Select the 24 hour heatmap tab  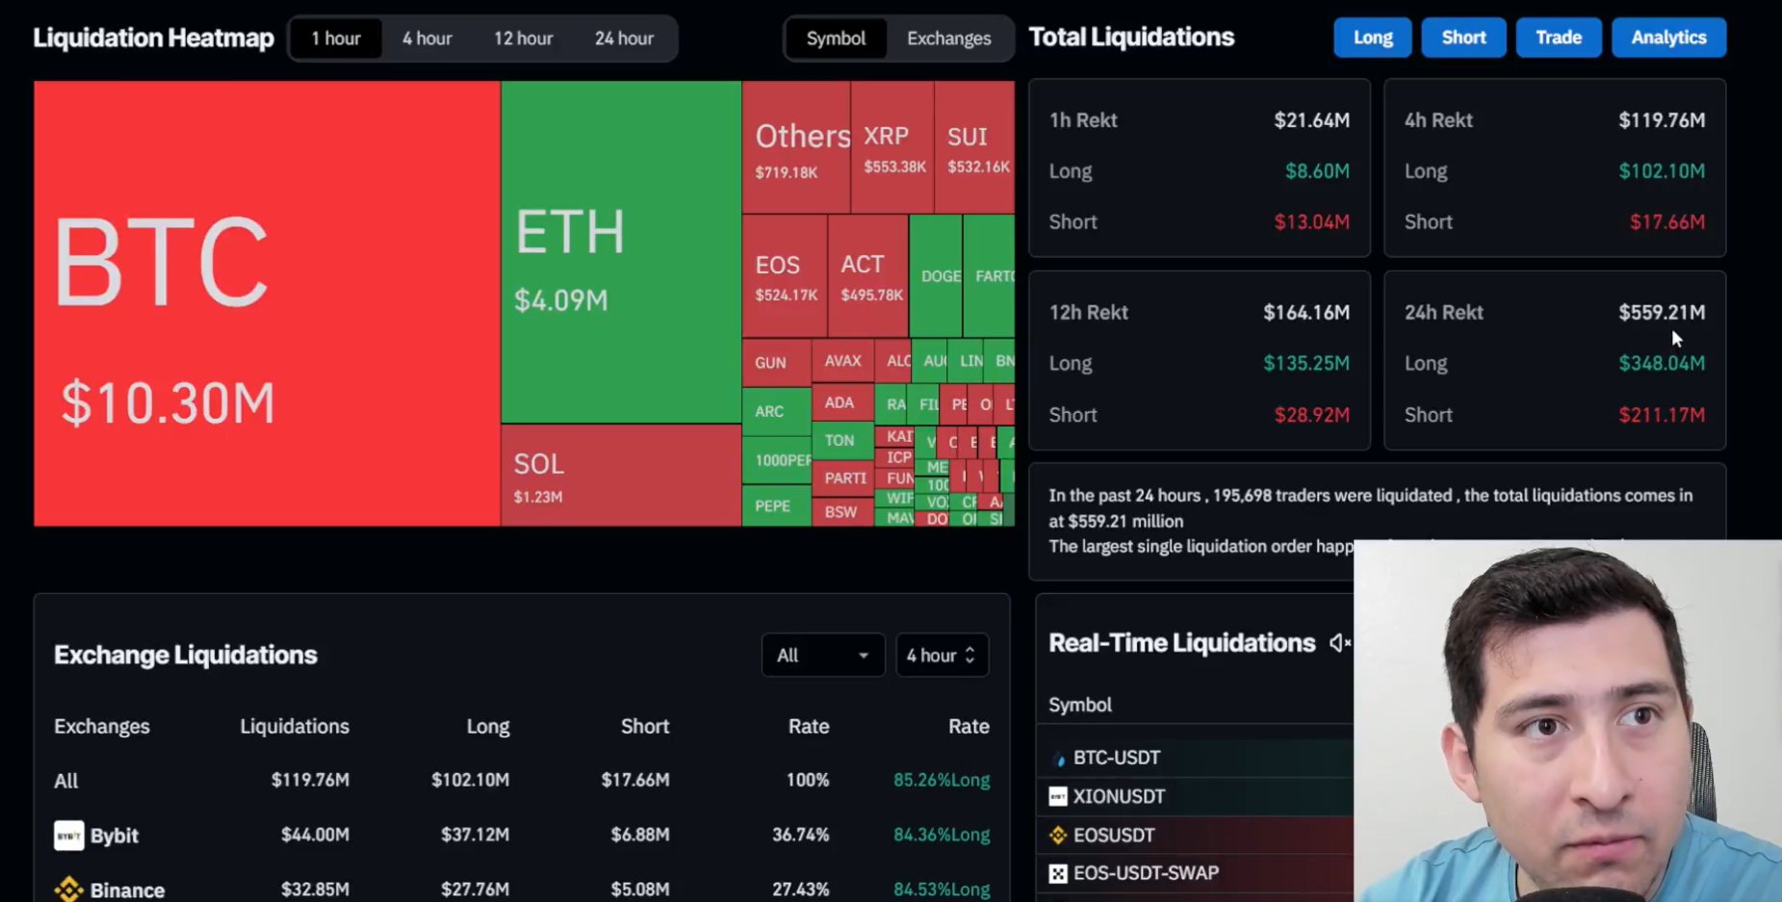(624, 39)
